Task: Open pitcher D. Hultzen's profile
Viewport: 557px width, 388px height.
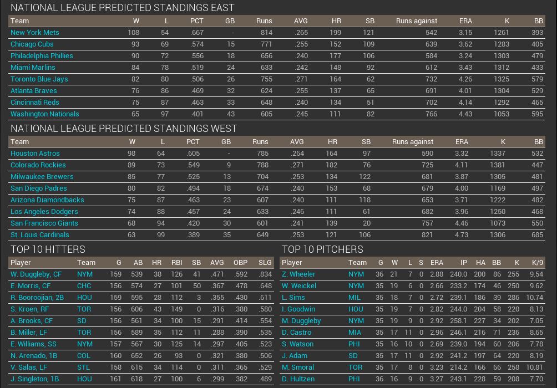Action: coord(298,379)
